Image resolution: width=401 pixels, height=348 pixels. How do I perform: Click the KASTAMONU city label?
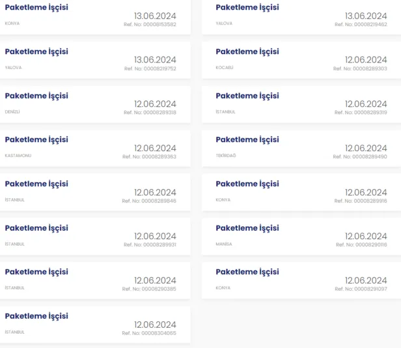click(x=18, y=156)
